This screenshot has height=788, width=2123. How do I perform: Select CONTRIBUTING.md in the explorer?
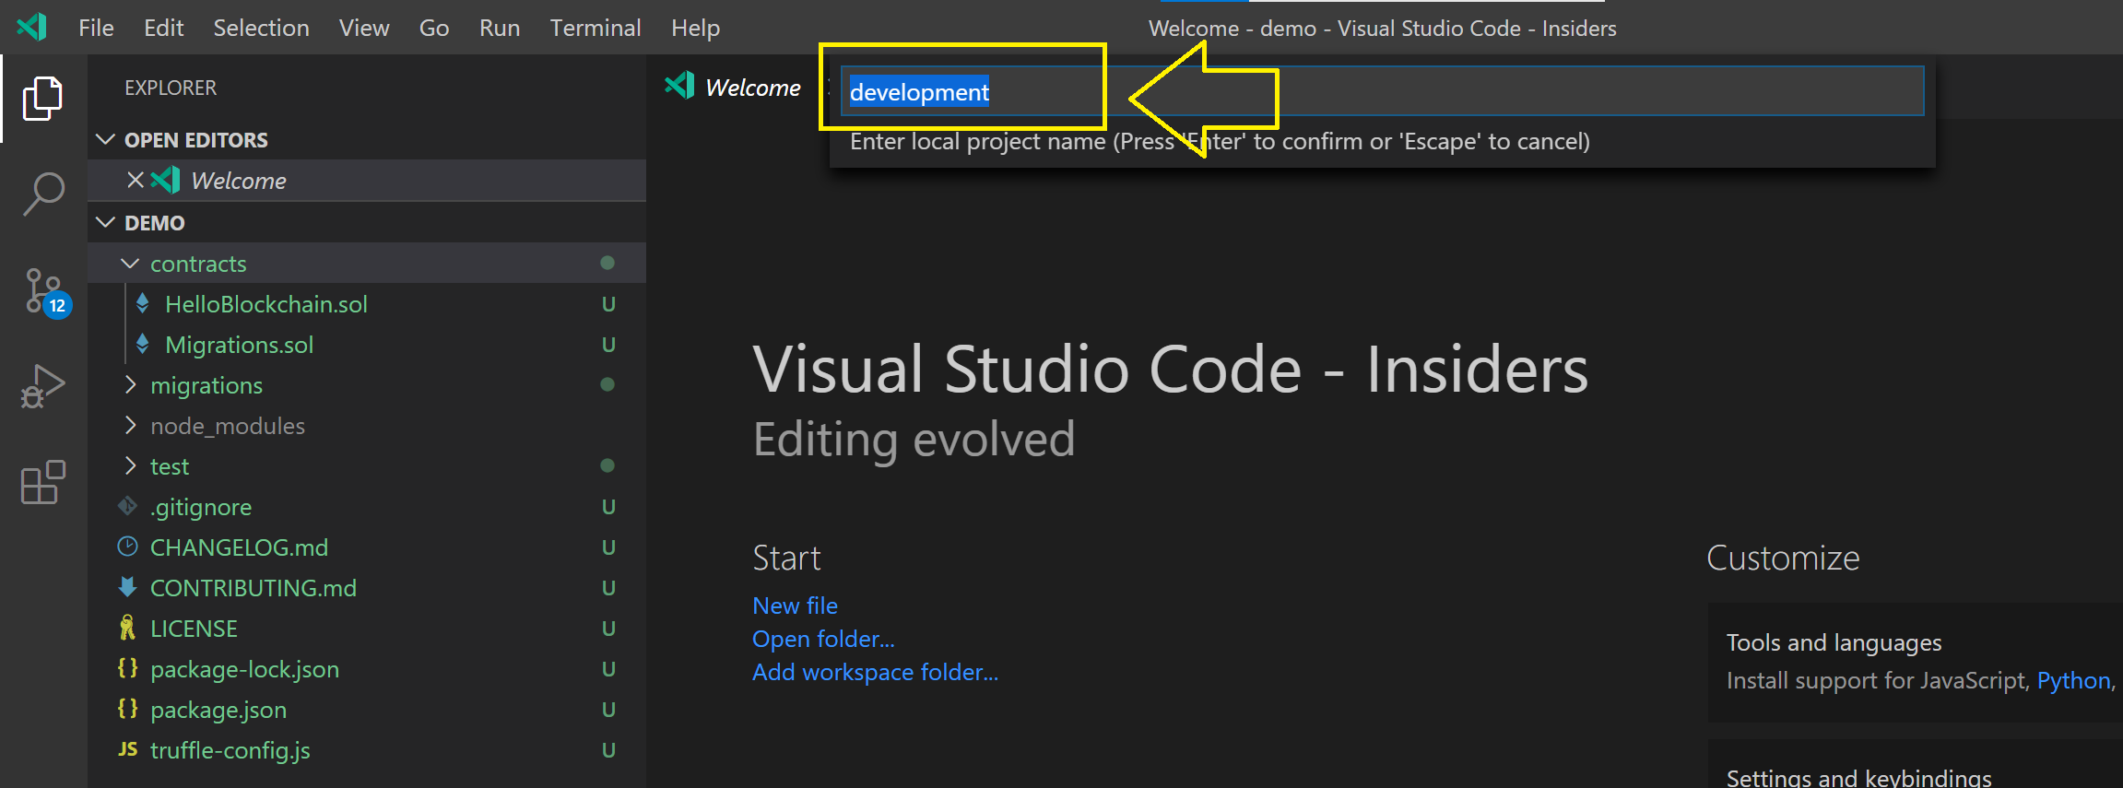pyautogui.click(x=253, y=588)
